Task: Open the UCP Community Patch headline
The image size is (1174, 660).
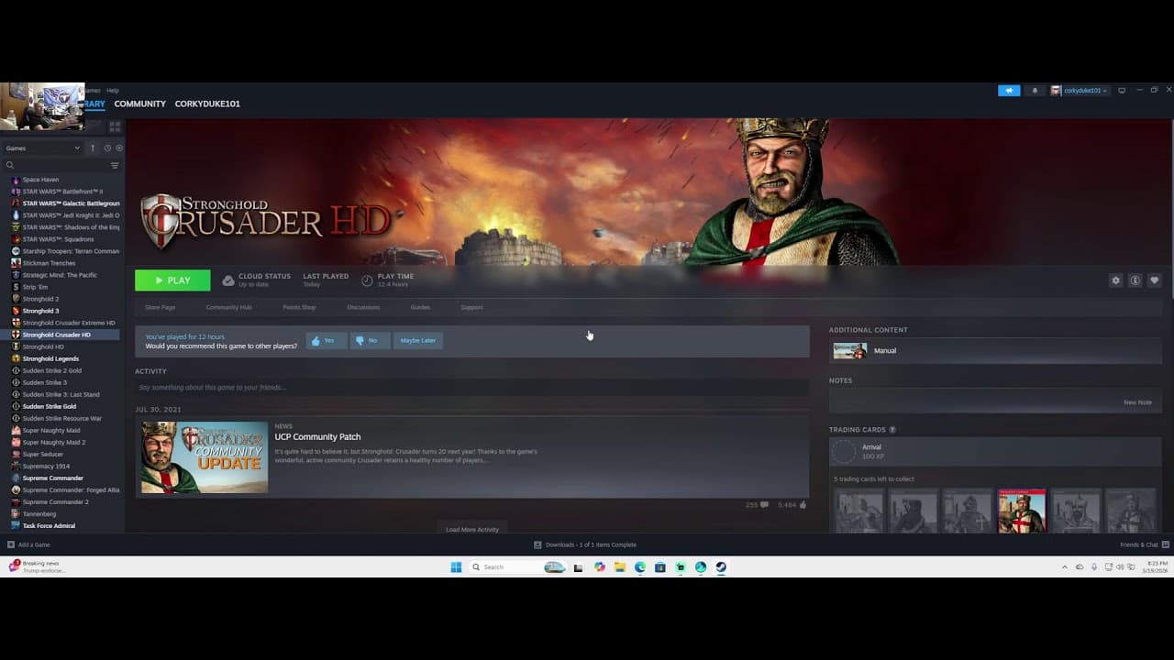Action: [x=317, y=437]
